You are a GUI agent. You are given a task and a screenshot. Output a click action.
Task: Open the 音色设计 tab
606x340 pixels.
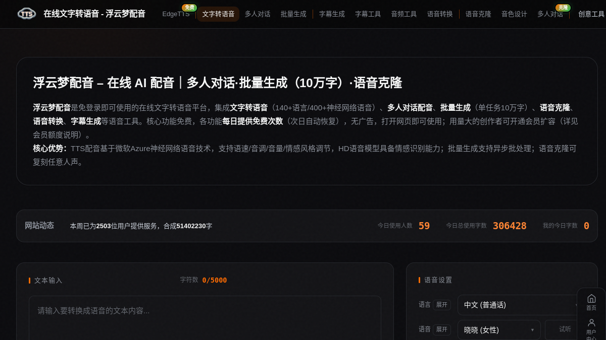(514, 14)
